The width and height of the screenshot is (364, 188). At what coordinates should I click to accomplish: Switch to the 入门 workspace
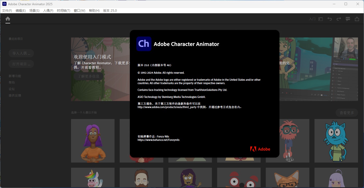click(x=312, y=19)
